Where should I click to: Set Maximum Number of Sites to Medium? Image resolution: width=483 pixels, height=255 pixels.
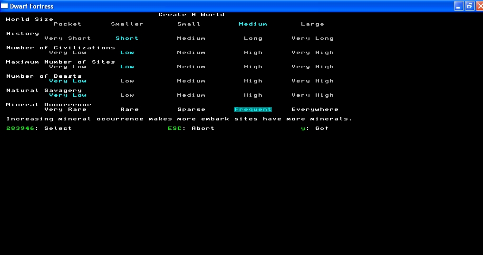191,67
